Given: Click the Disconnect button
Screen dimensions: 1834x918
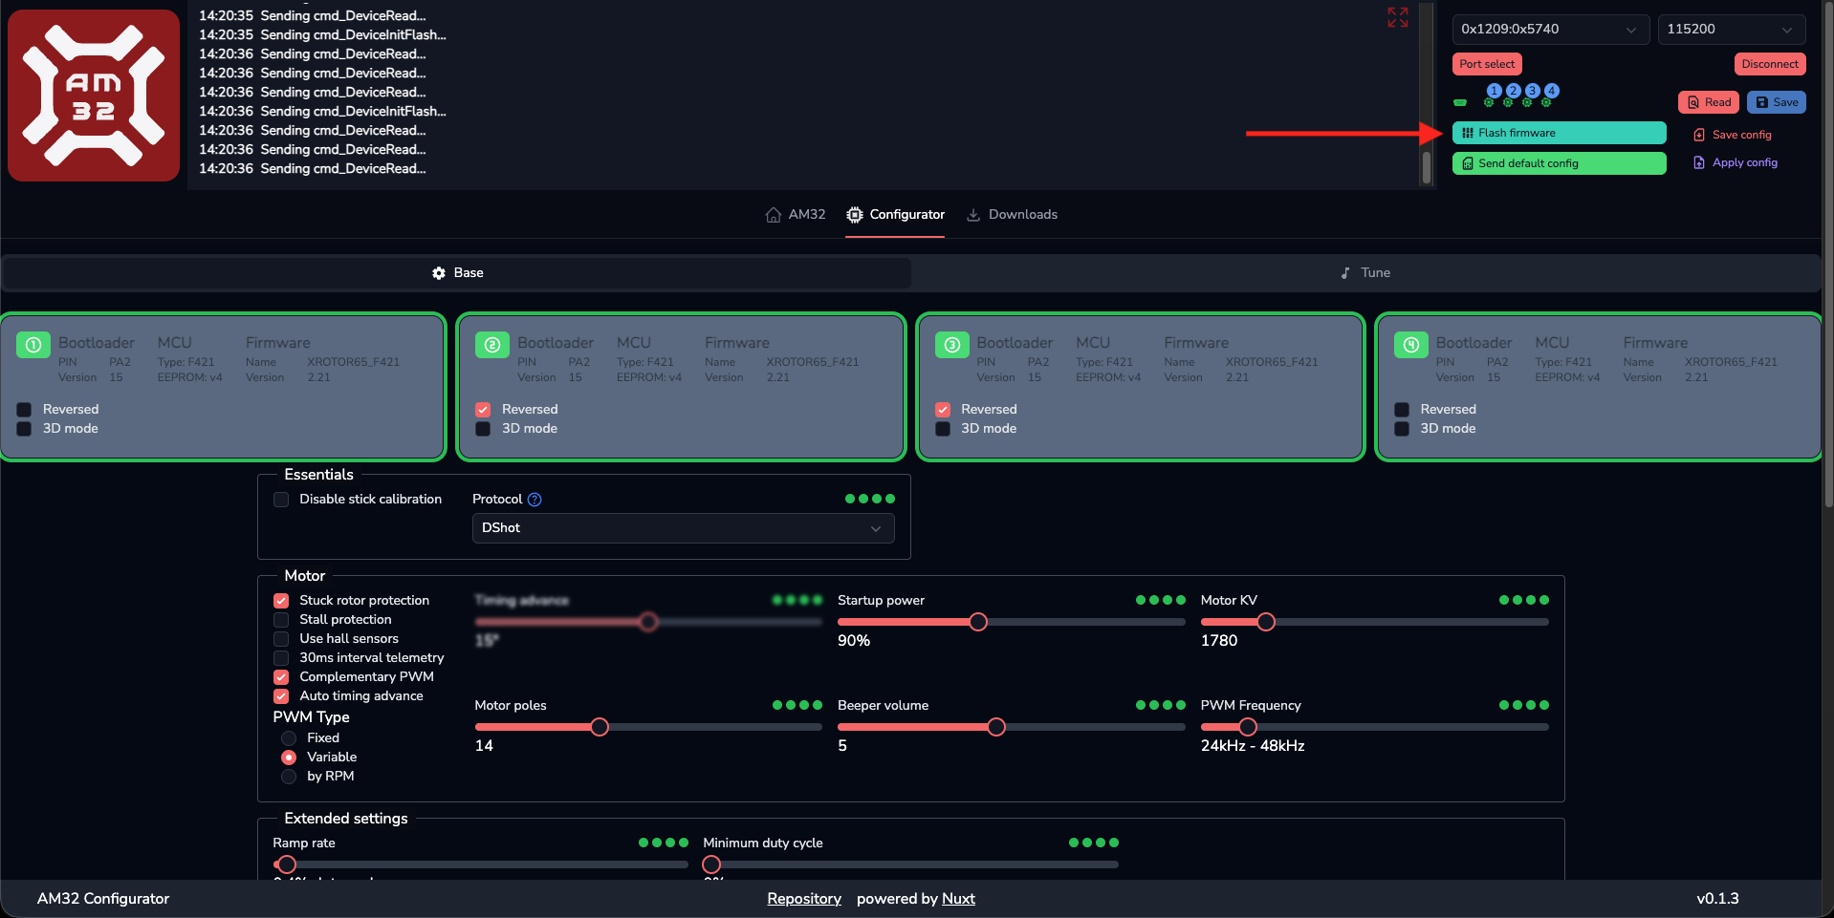Looking at the screenshot, I should click(1770, 64).
